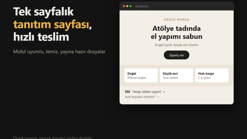This screenshot has height=139, width=247.
Task: Click the '2 iş günü' card description
Action: coord(204,78)
